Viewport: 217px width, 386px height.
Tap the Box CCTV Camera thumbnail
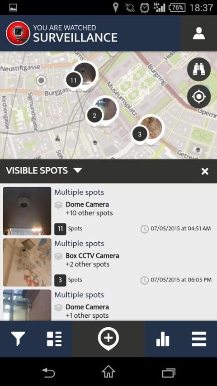point(27,262)
